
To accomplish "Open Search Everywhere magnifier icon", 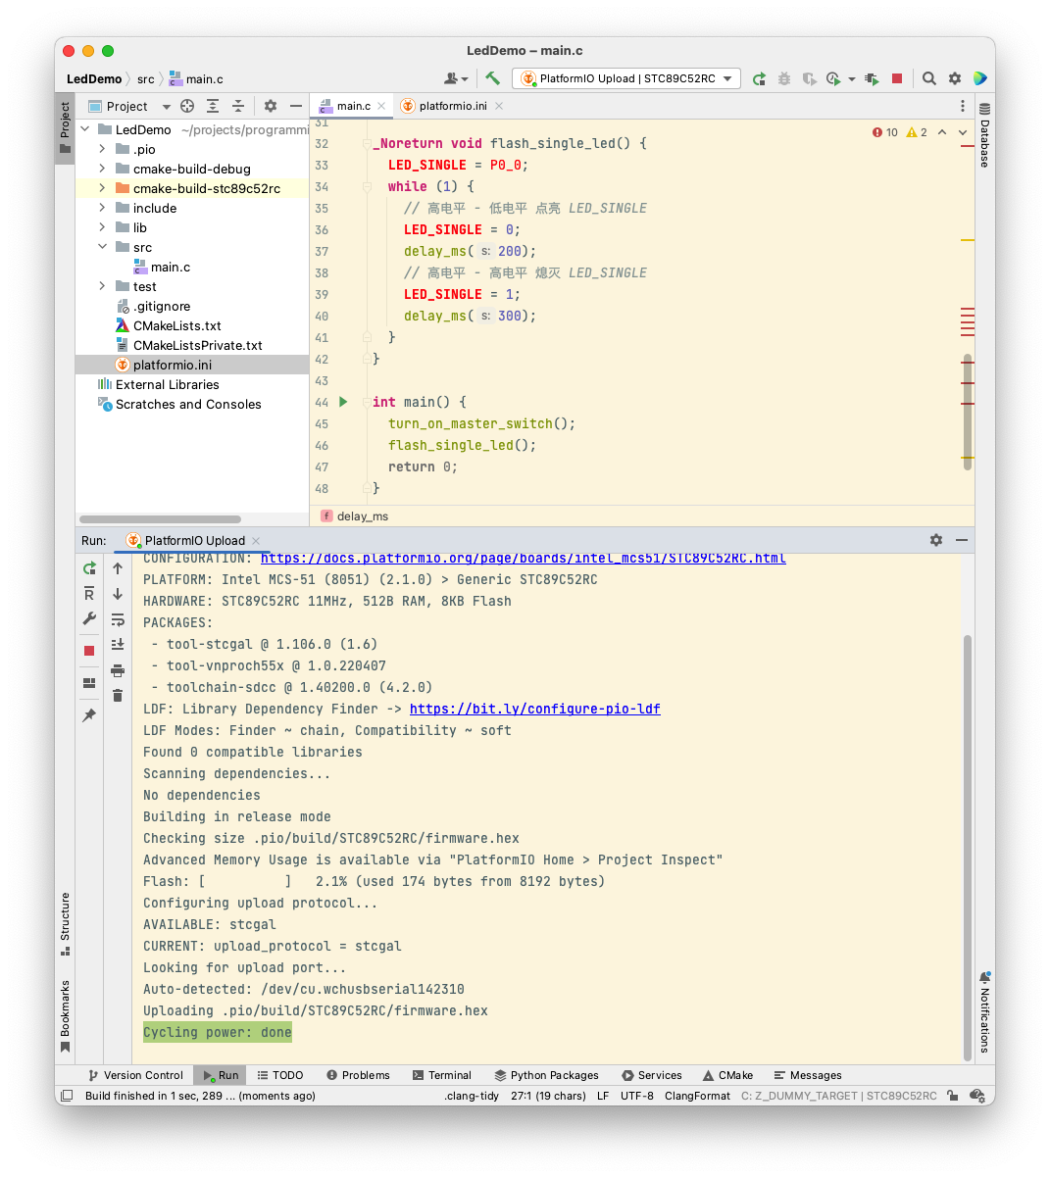I will tap(928, 78).
